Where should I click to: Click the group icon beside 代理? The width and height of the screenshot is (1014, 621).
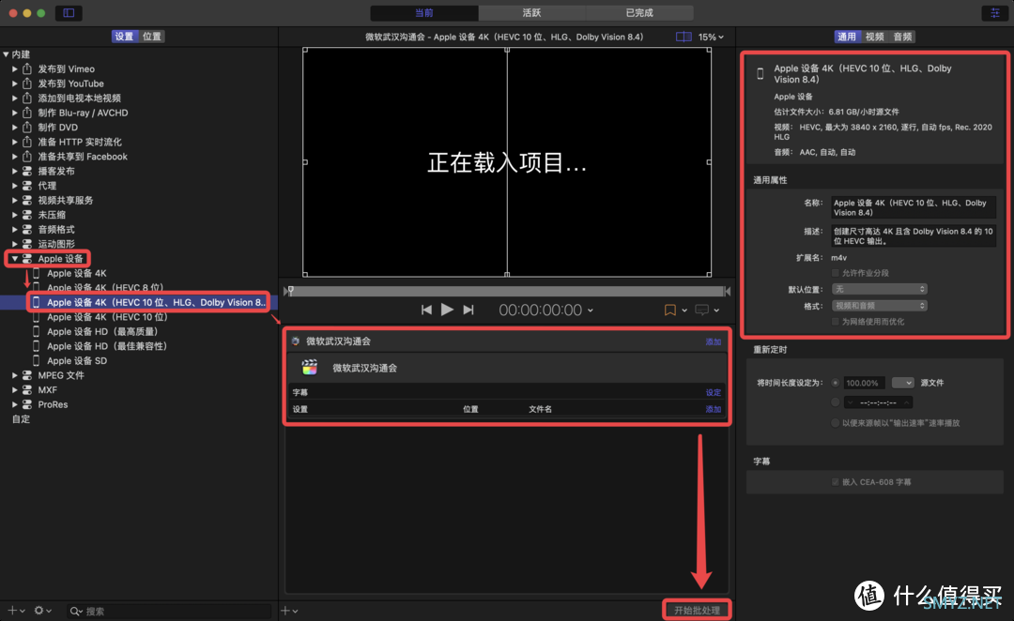click(27, 186)
